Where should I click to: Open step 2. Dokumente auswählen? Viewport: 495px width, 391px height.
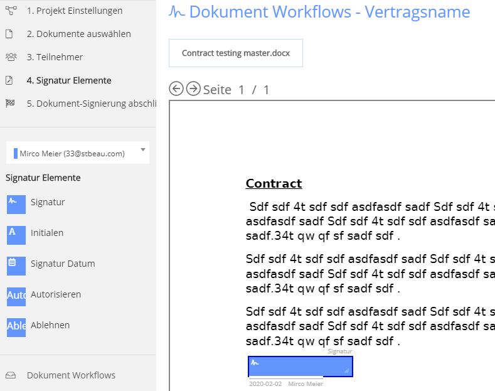79,34
